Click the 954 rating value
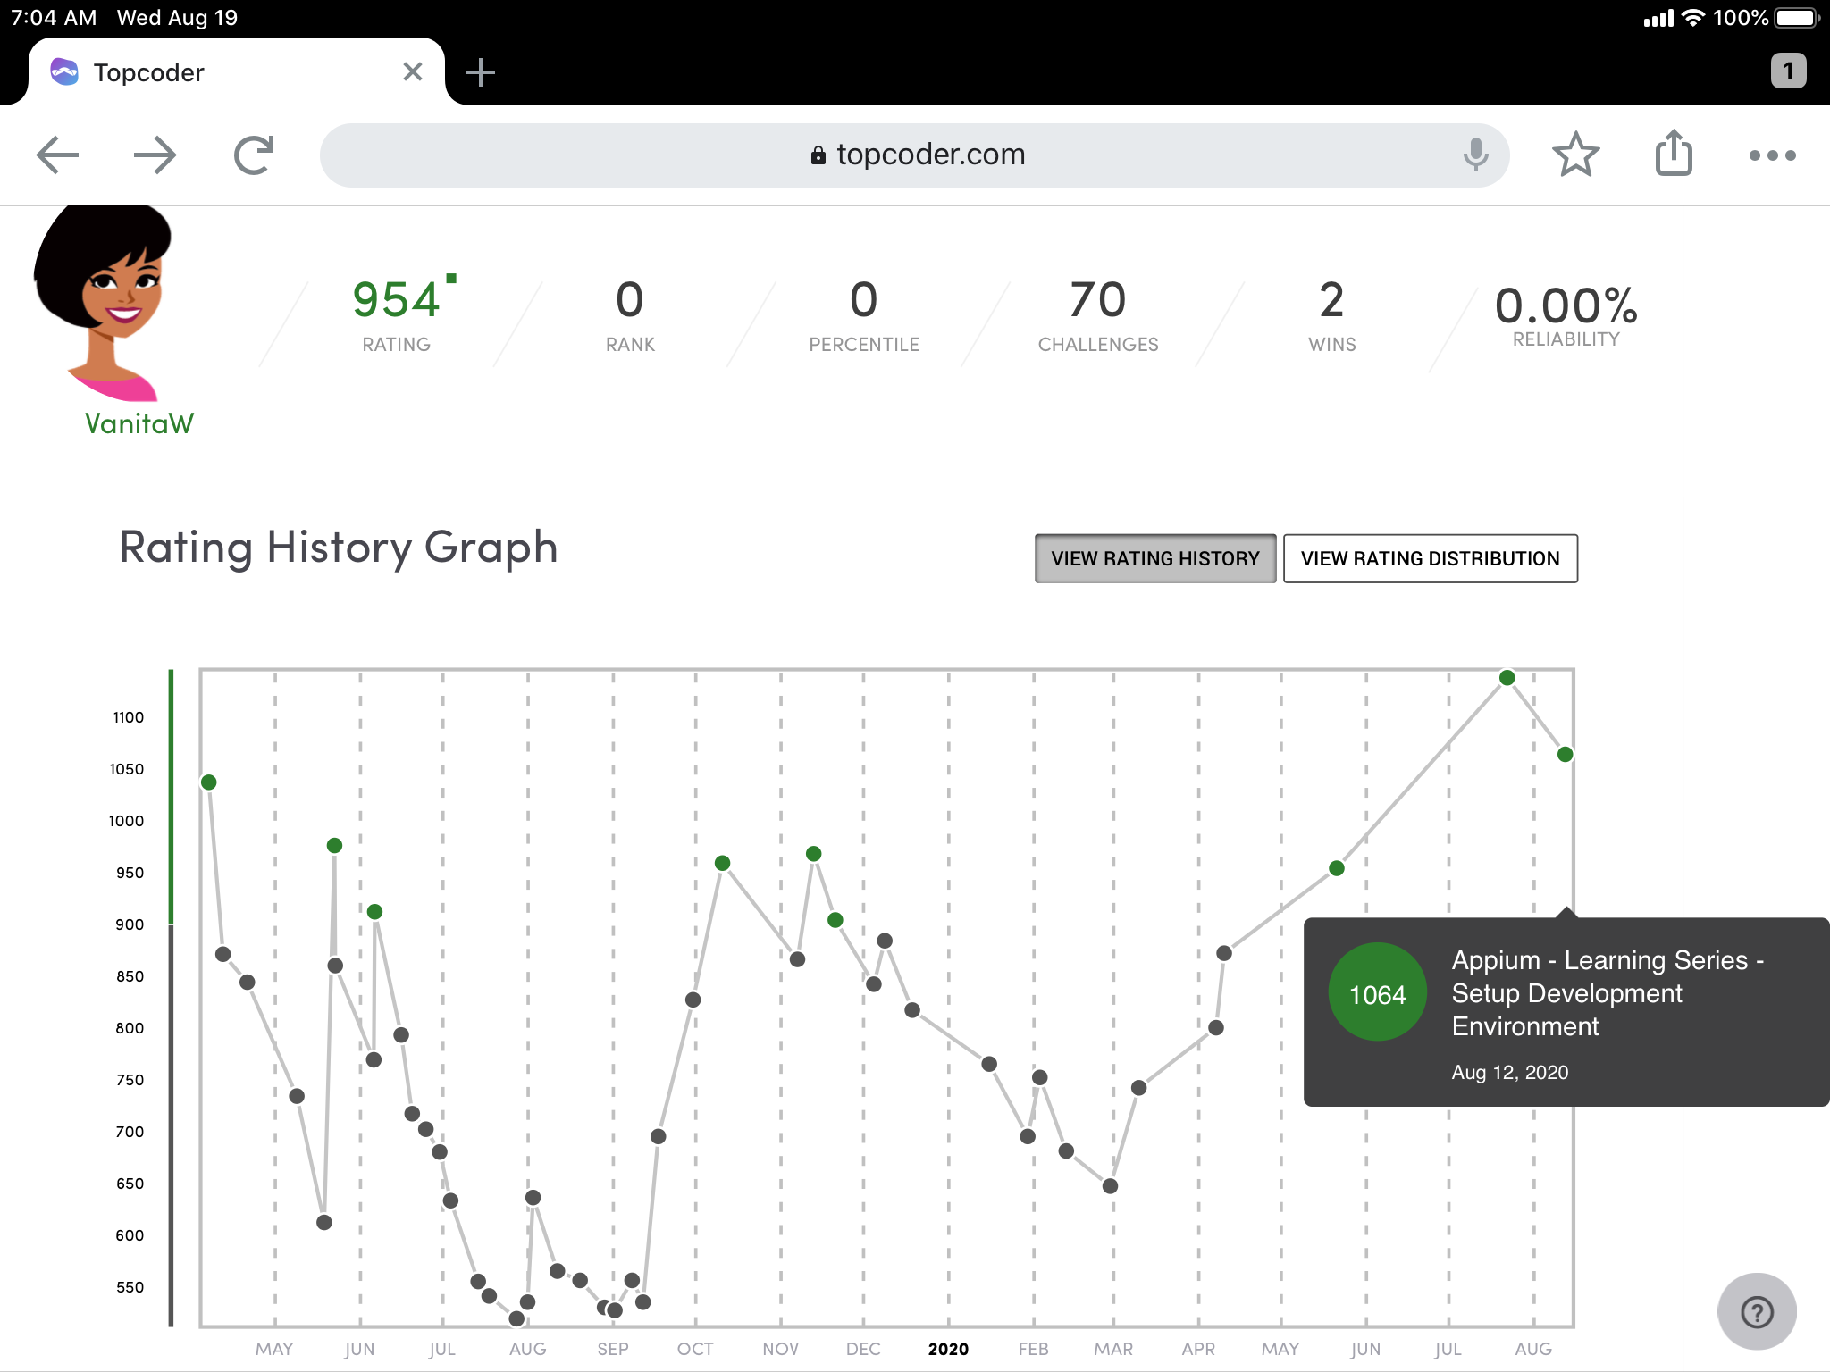This screenshot has height=1372, width=1830. click(x=397, y=300)
